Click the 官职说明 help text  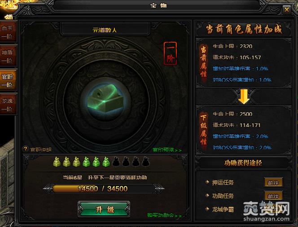[x=41, y=150]
